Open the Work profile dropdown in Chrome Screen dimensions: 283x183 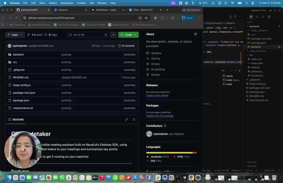187,18
